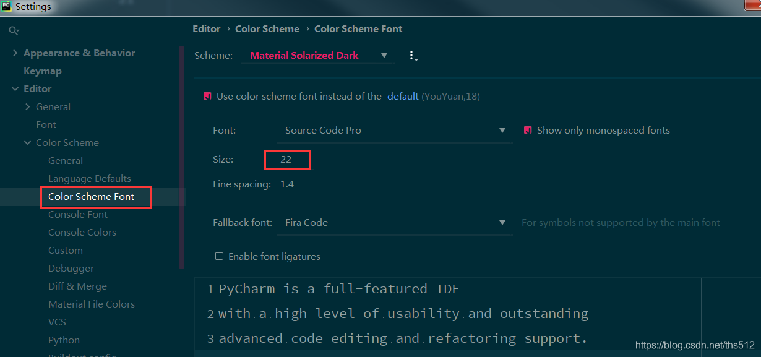Toggle 'Use color scheme font' checkbox
Viewport: 761px width, 357px height.
pyautogui.click(x=207, y=97)
